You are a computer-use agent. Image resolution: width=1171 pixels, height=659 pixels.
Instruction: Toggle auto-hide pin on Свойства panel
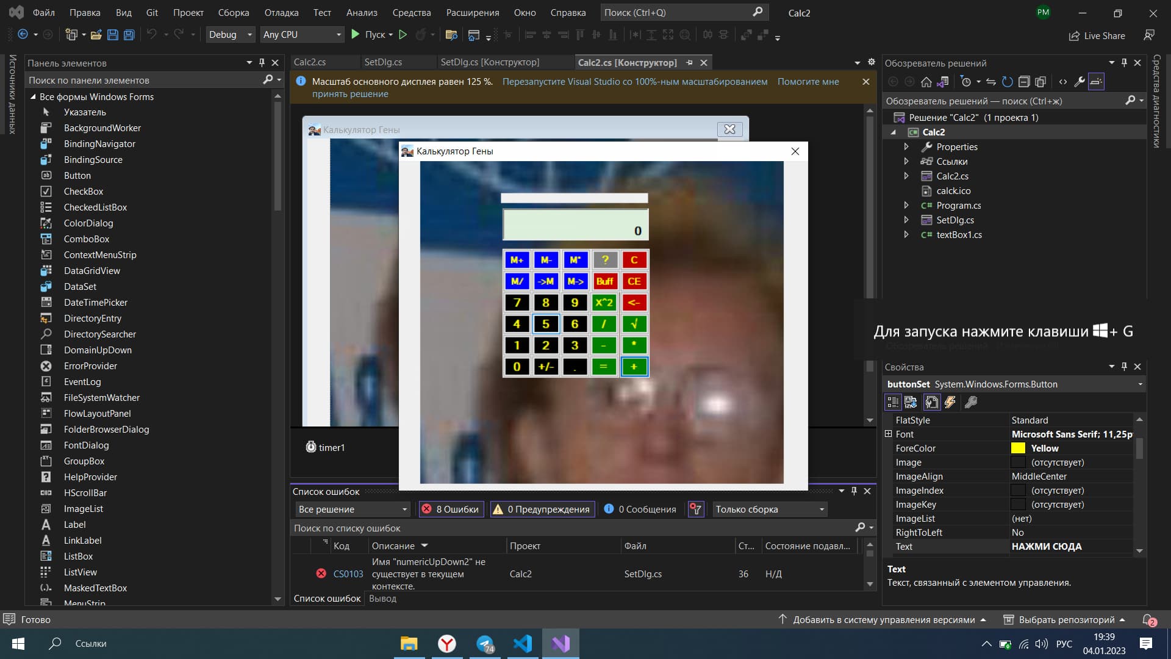point(1124,367)
